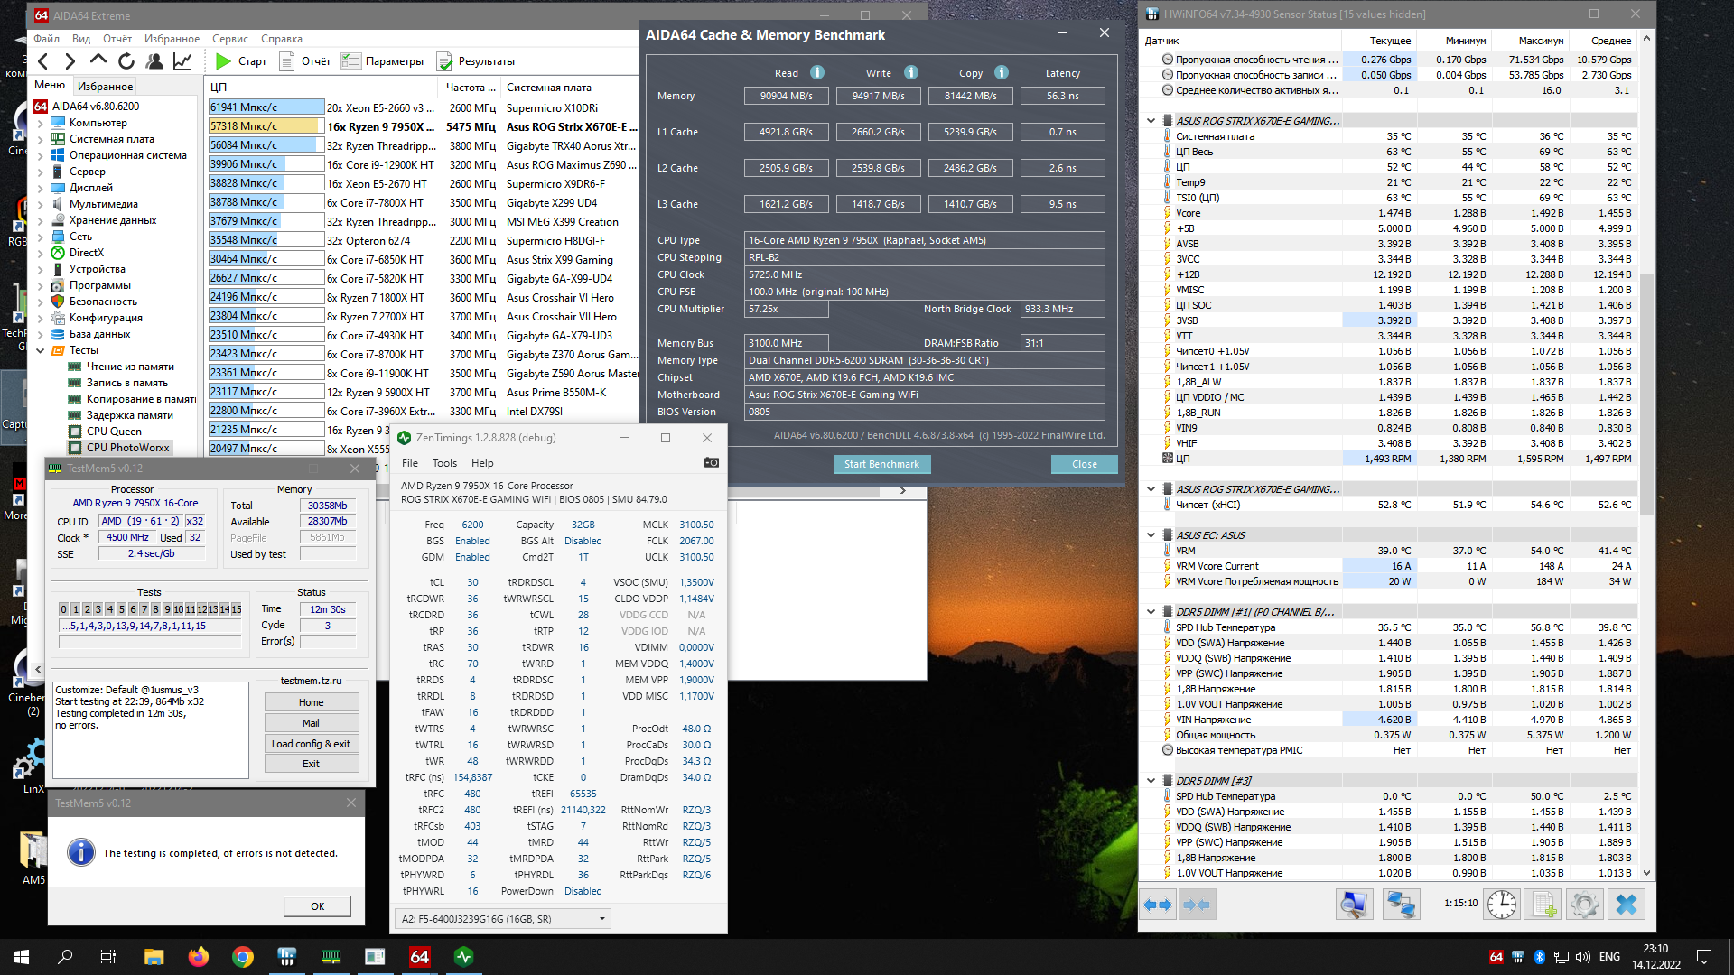Collapse the DDR5 DIMM [#3] sensor group
Image resolution: width=1734 pixels, height=975 pixels.
[1151, 781]
